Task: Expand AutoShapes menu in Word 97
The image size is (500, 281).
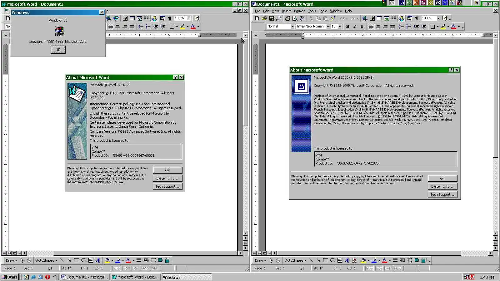Action: click(x=47, y=260)
